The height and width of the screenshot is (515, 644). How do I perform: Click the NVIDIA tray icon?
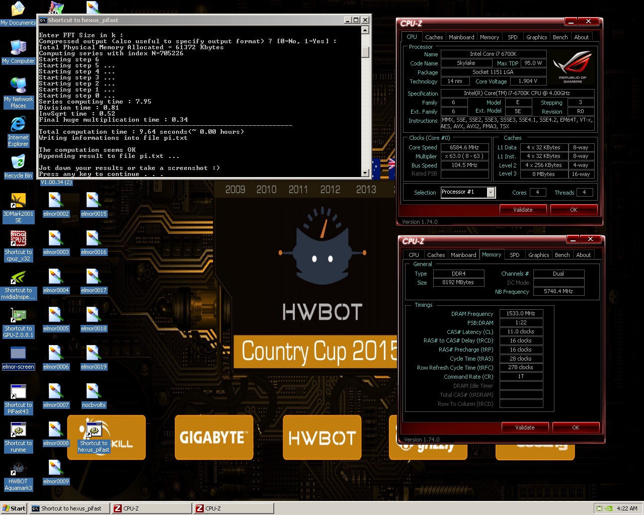[608, 508]
